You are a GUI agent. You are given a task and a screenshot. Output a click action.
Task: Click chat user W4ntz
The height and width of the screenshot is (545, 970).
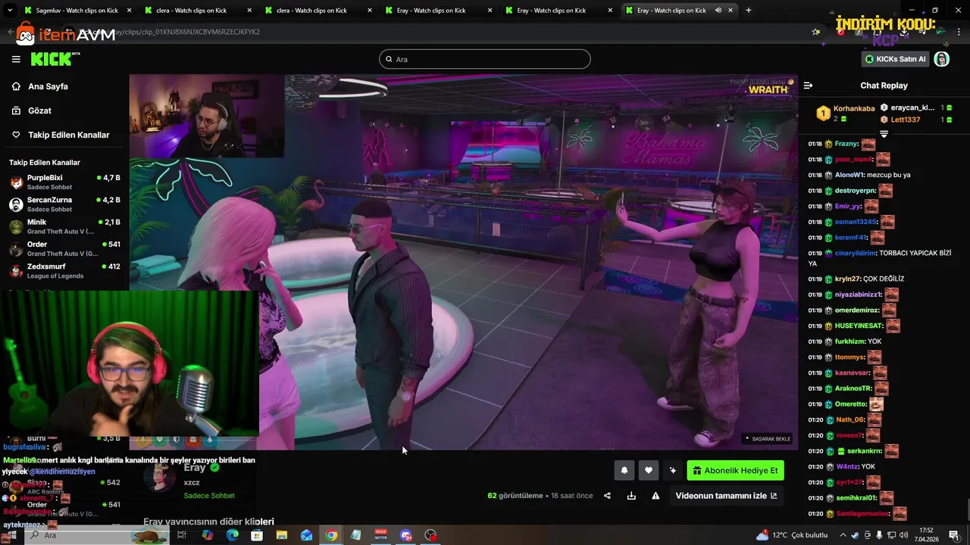pos(846,466)
